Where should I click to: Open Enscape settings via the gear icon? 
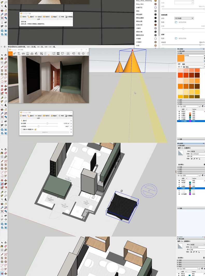[83, 54]
